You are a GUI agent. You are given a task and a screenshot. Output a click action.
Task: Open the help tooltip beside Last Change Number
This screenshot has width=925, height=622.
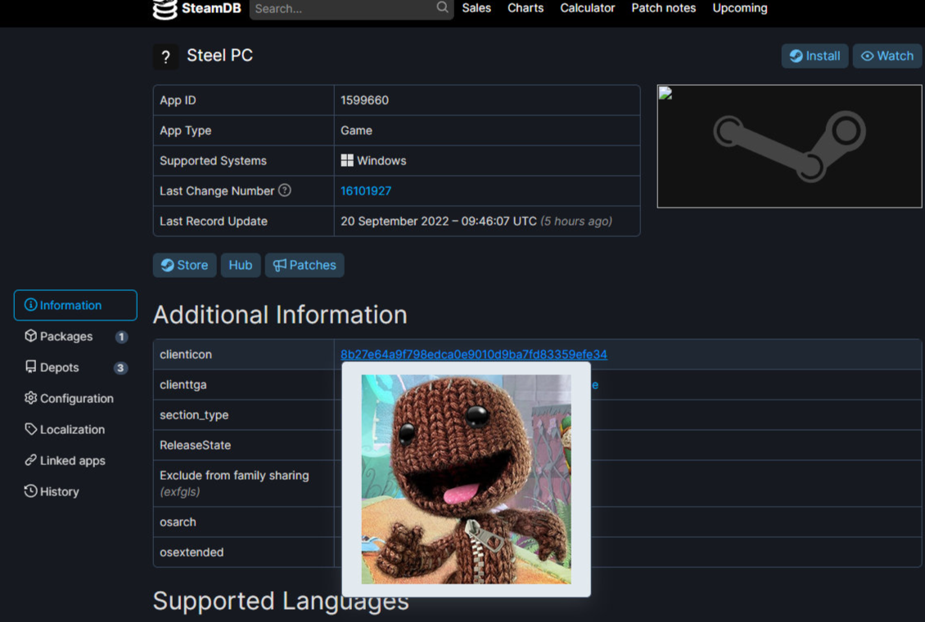click(283, 190)
